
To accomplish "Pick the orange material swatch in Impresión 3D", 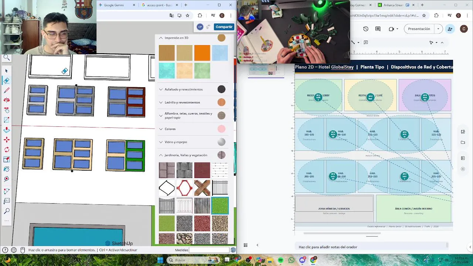I will [x=202, y=53].
